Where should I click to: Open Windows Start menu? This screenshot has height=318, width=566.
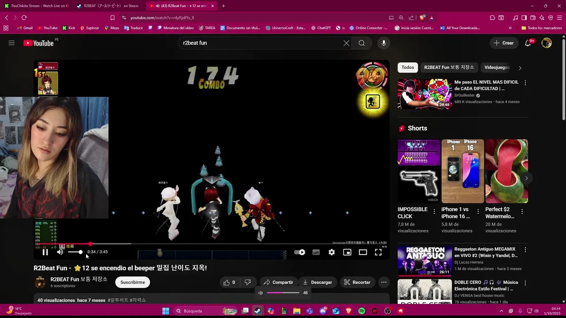click(166, 311)
